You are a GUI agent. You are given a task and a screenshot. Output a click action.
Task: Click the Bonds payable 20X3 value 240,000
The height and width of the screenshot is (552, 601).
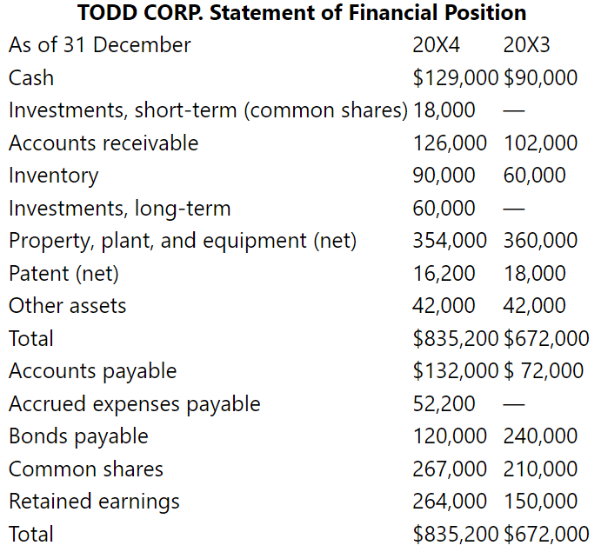(x=540, y=436)
